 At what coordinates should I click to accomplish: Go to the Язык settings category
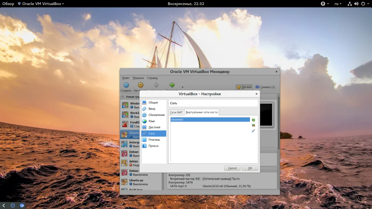click(151, 121)
